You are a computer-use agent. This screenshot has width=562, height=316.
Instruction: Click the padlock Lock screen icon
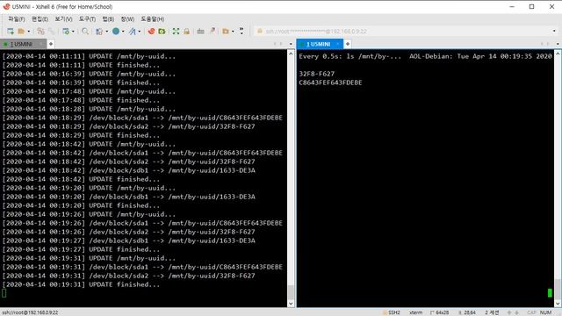point(186,32)
